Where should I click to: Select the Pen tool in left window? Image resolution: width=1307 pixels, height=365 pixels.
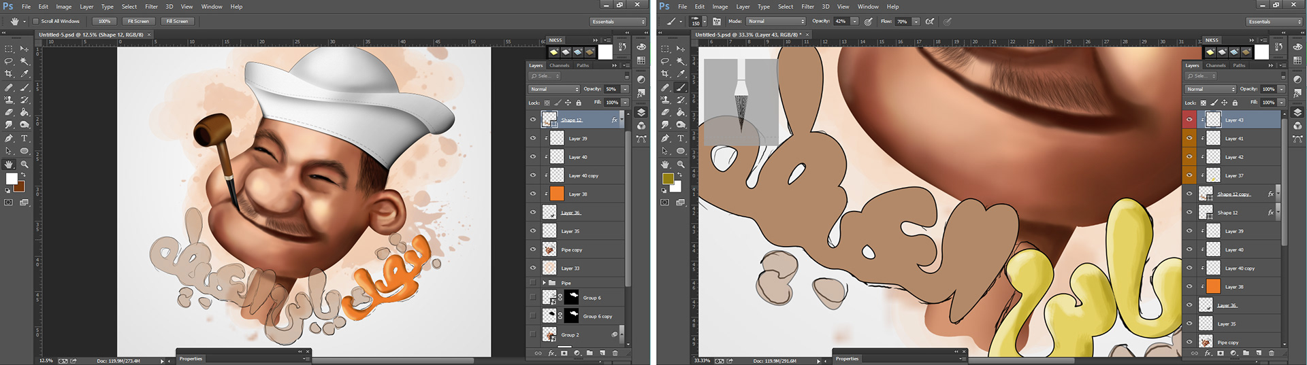[9, 138]
